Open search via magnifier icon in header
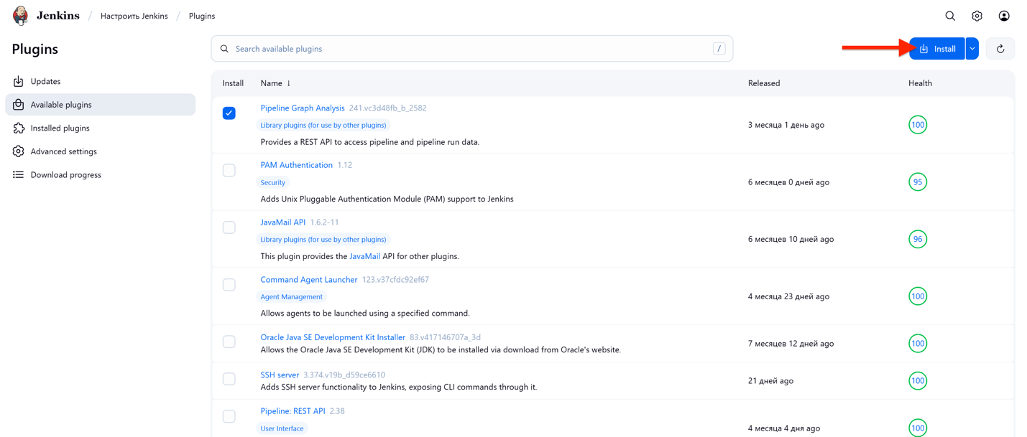The width and height of the screenshot is (1027, 437). click(950, 16)
